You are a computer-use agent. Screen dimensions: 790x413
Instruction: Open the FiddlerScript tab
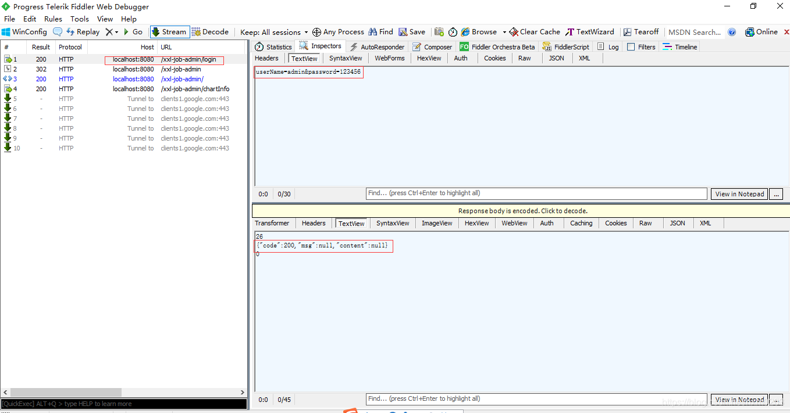(x=565, y=46)
